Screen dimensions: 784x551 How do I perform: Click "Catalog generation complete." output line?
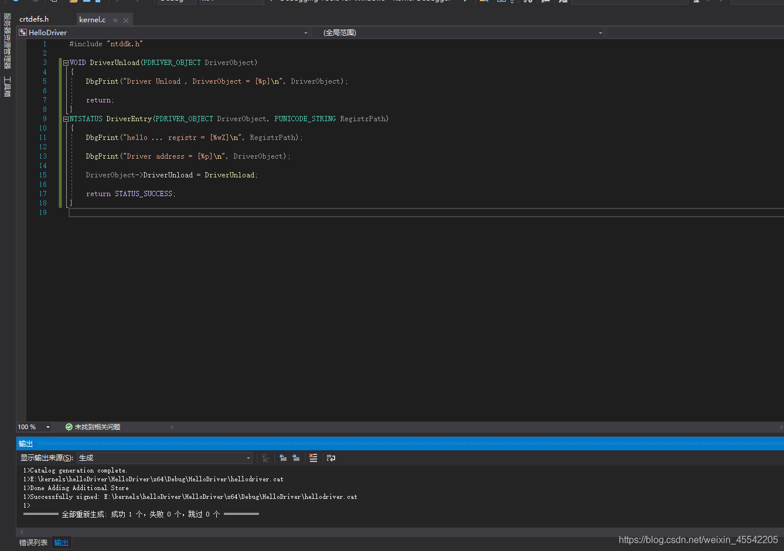pyautogui.click(x=75, y=471)
